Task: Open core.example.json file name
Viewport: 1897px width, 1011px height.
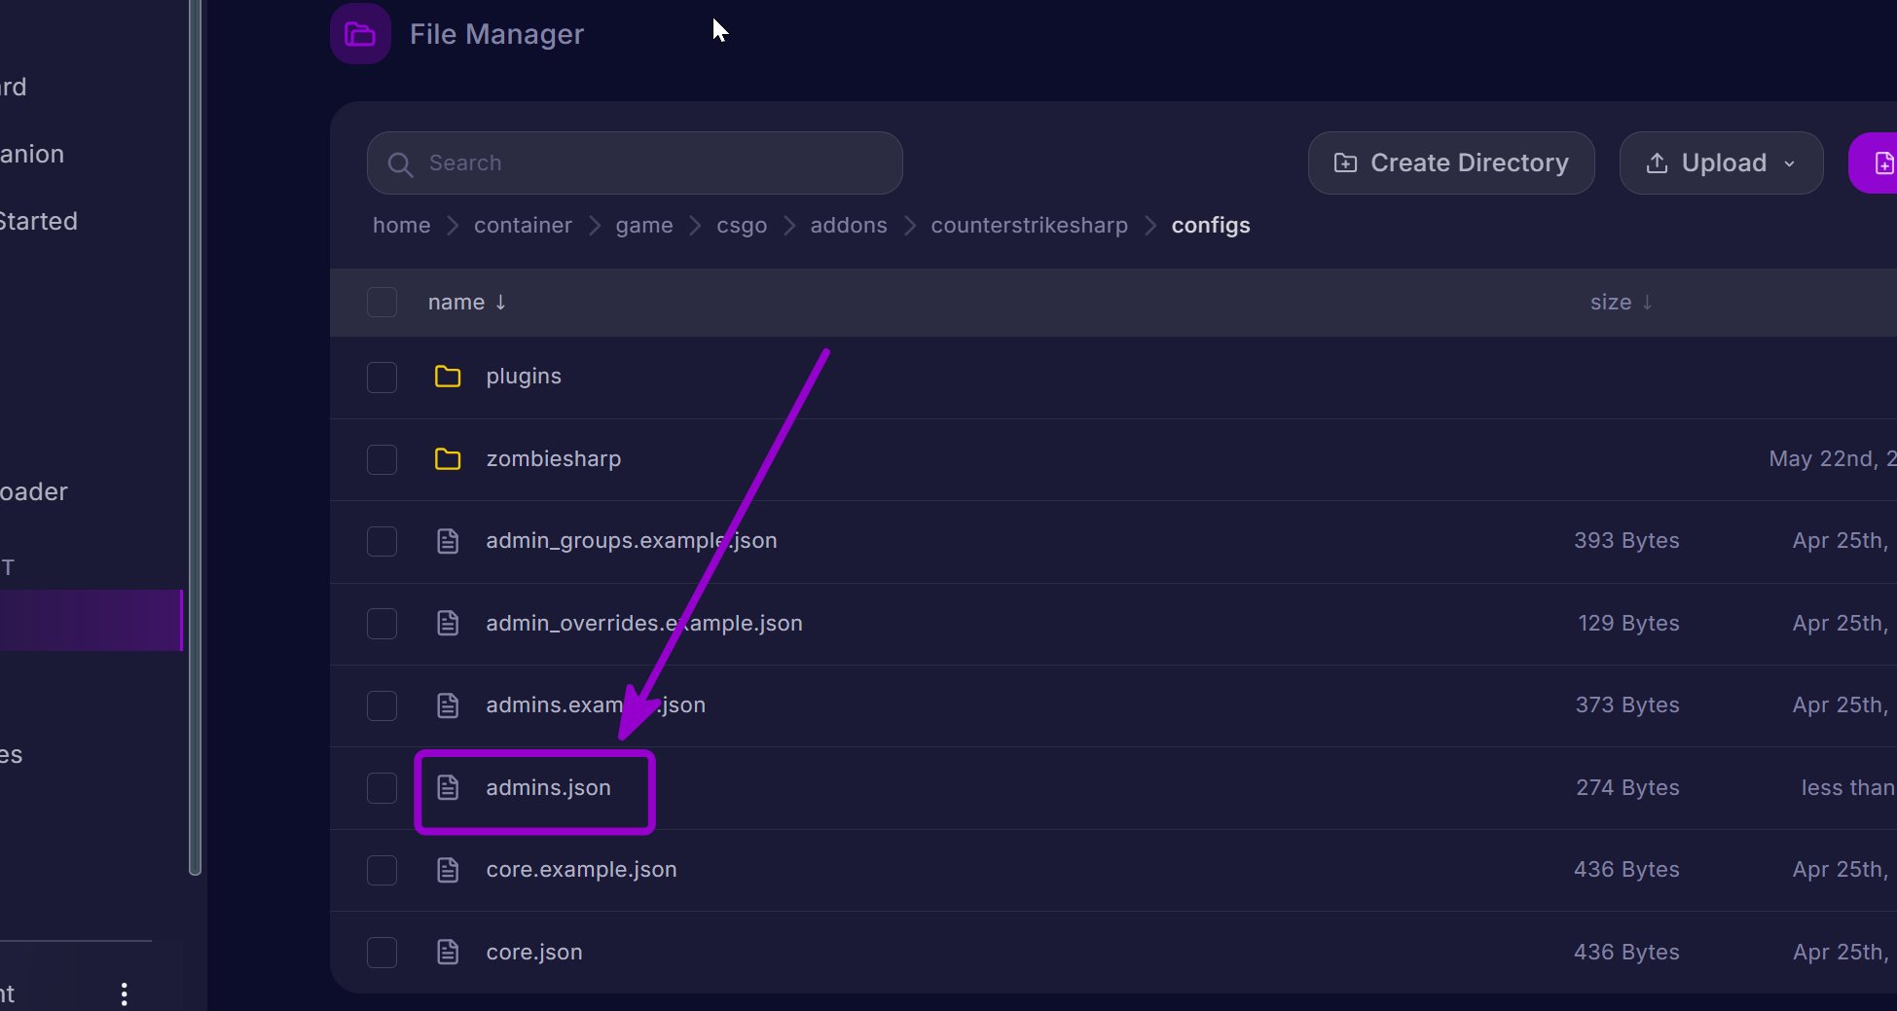Action: point(582,870)
